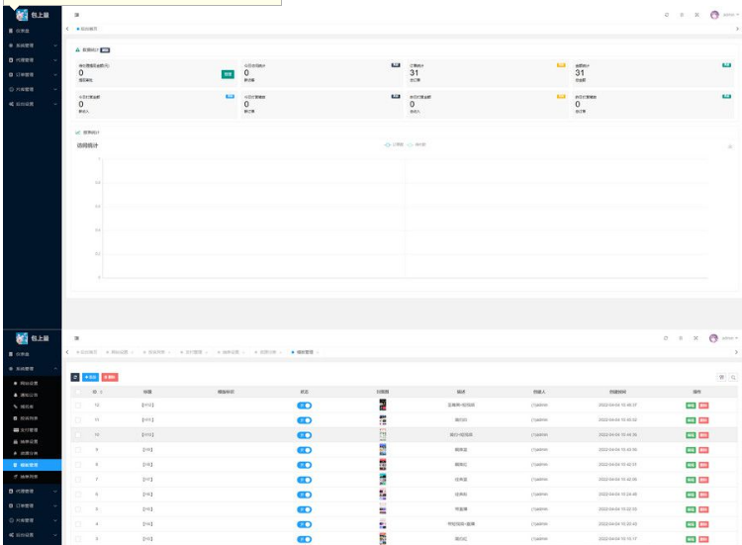This screenshot has height=545, width=742.
Task: Toggle the status switch for row ID 12
Action: pyautogui.click(x=305, y=406)
